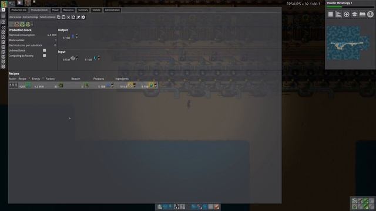The image size is (376, 211).
Task: Click the minimap view
Action: click(x=350, y=43)
